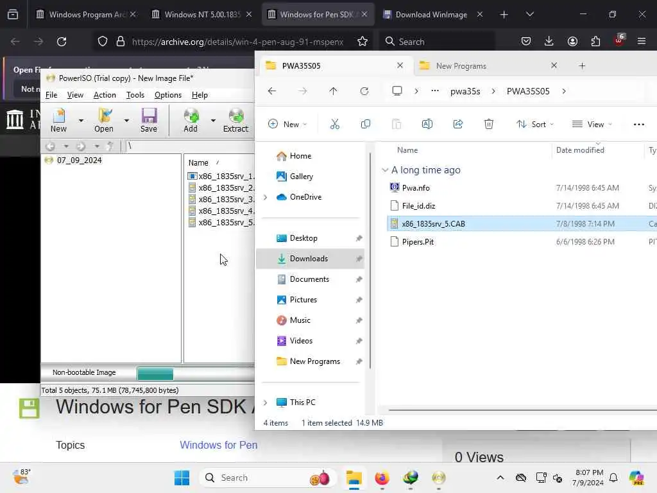Collapse the 'A long time ago' group

[x=385, y=169]
